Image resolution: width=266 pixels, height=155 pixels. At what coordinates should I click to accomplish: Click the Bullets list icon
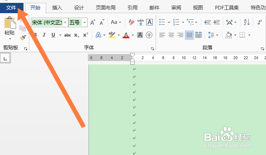click(x=162, y=22)
